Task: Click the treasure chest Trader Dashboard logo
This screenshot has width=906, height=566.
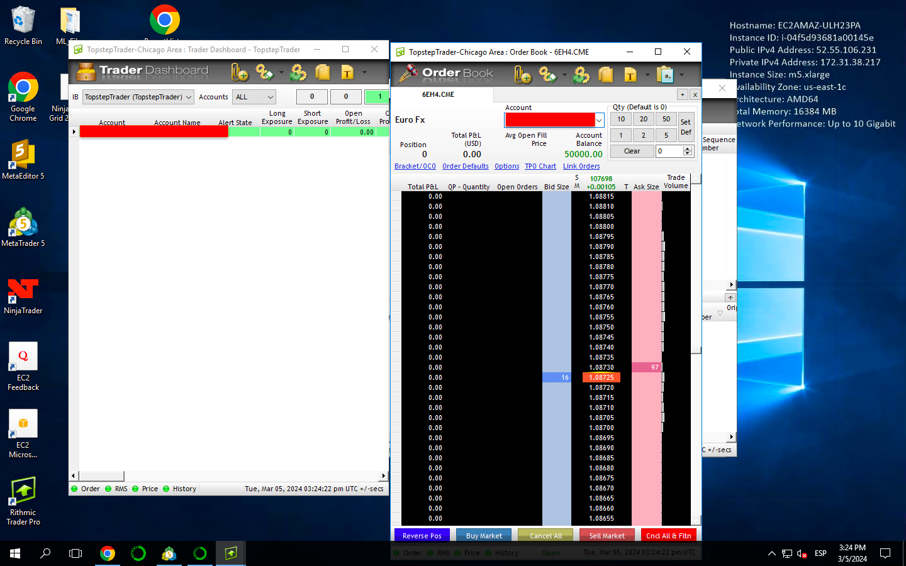Action: (86, 72)
